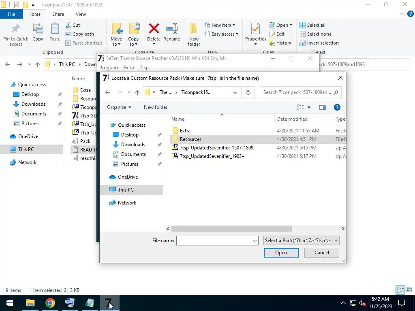Screen dimensions: 415x311
Task: Select 7tsp_UpdatedSevenifier_1903+ file
Action: tap(212, 156)
